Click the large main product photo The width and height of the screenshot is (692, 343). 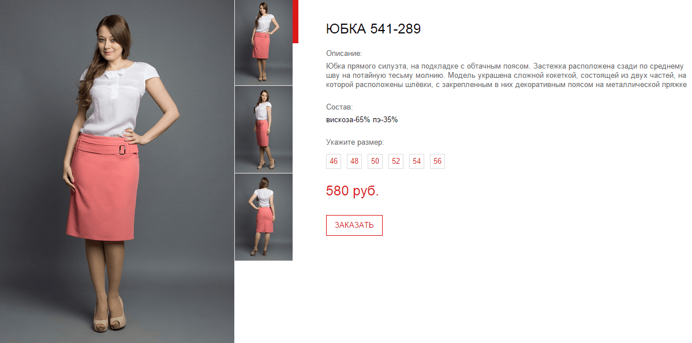pos(117,172)
